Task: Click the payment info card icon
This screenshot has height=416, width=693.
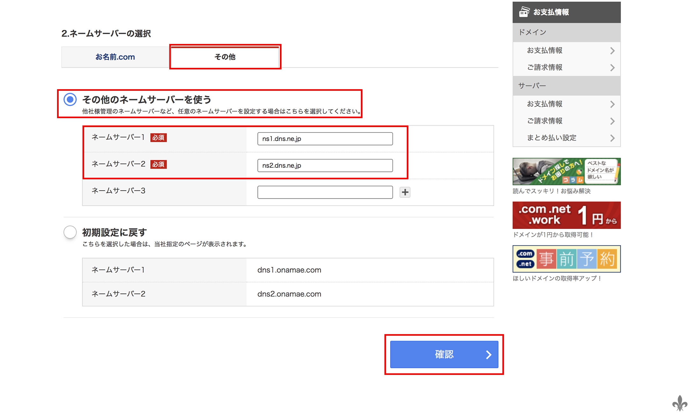Action: coord(524,12)
